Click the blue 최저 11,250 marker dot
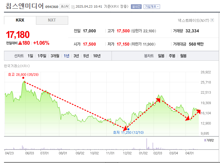Screen dimensions: 220x163 128,129
